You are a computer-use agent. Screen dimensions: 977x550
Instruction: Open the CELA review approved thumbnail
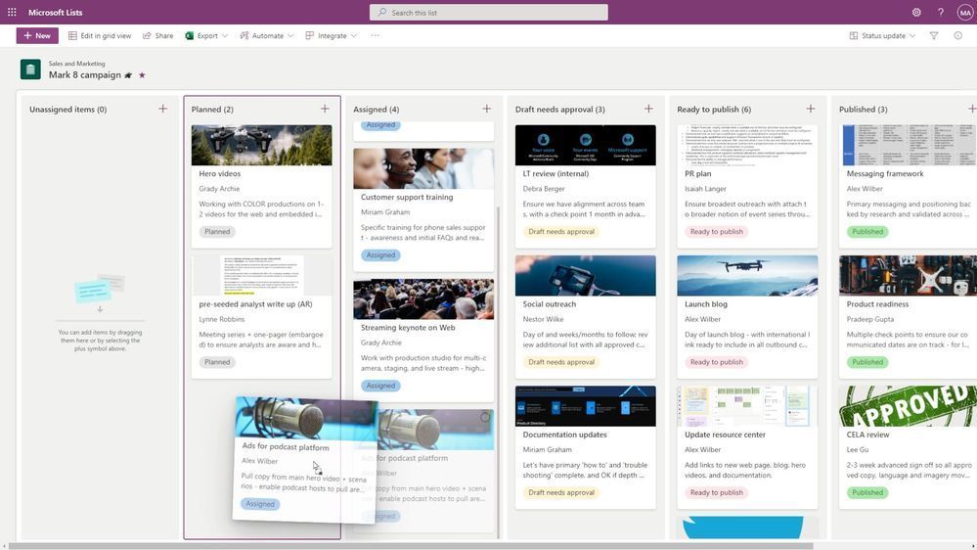click(x=908, y=406)
